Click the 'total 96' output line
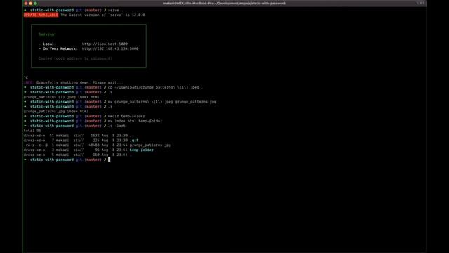449x253 pixels. pyautogui.click(x=32, y=131)
